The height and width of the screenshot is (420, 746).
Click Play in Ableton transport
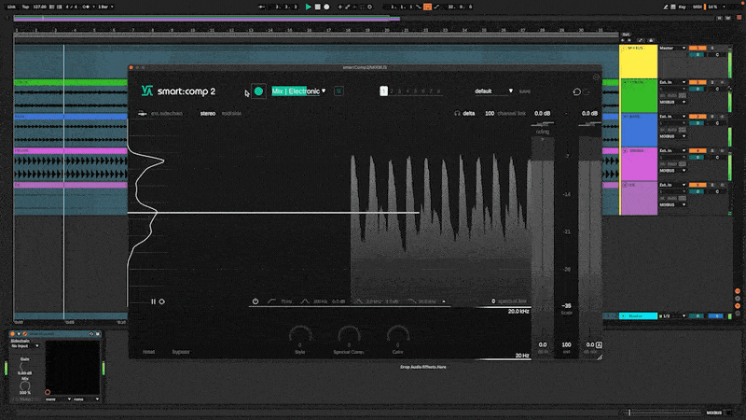[309, 7]
